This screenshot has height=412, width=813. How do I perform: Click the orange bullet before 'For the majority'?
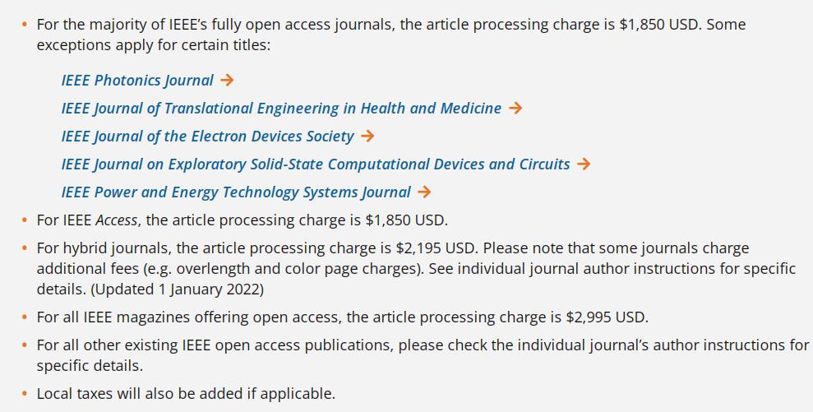coord(25,25)
